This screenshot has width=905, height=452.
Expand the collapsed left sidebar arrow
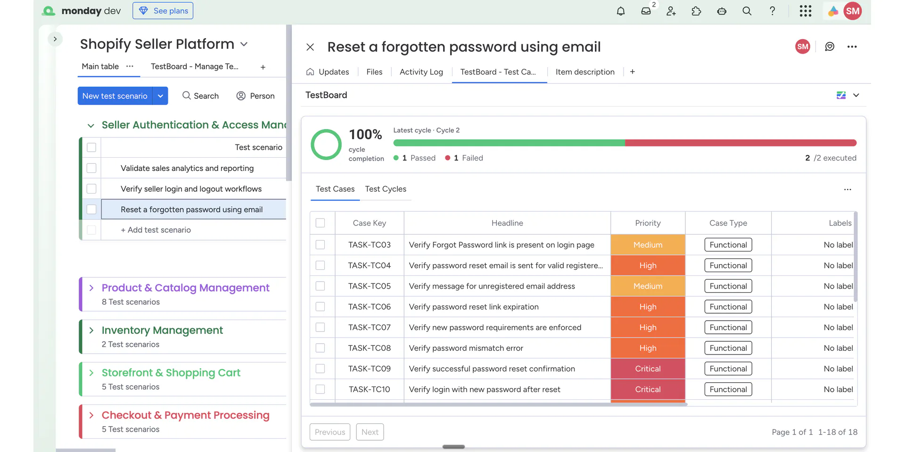[55, 39]
